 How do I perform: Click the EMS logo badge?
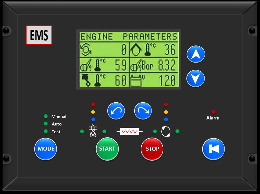pyautogui.click(x=39, y=35)
